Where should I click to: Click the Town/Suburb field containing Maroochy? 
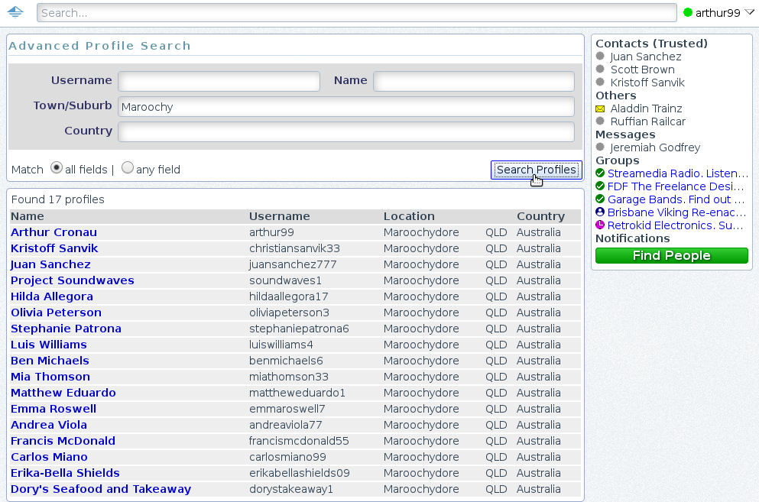coord(345,107)
